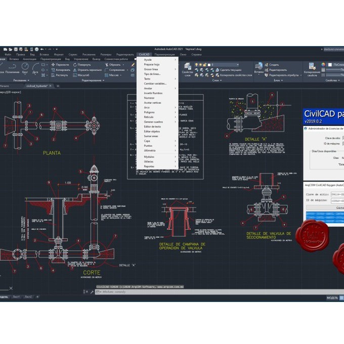Close the civilcad_hydrante tab
344x344 pixels.
point(51,86)
